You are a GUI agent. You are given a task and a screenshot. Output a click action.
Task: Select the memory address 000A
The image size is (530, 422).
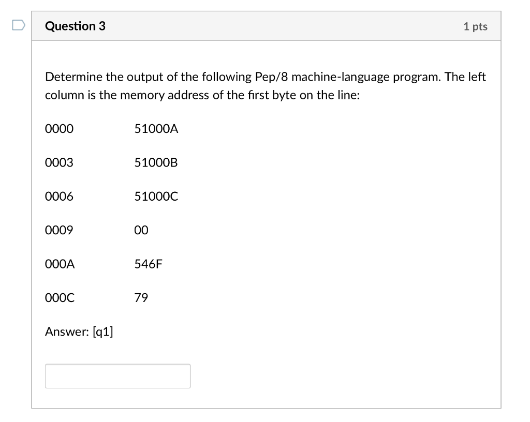coord(60,264)
